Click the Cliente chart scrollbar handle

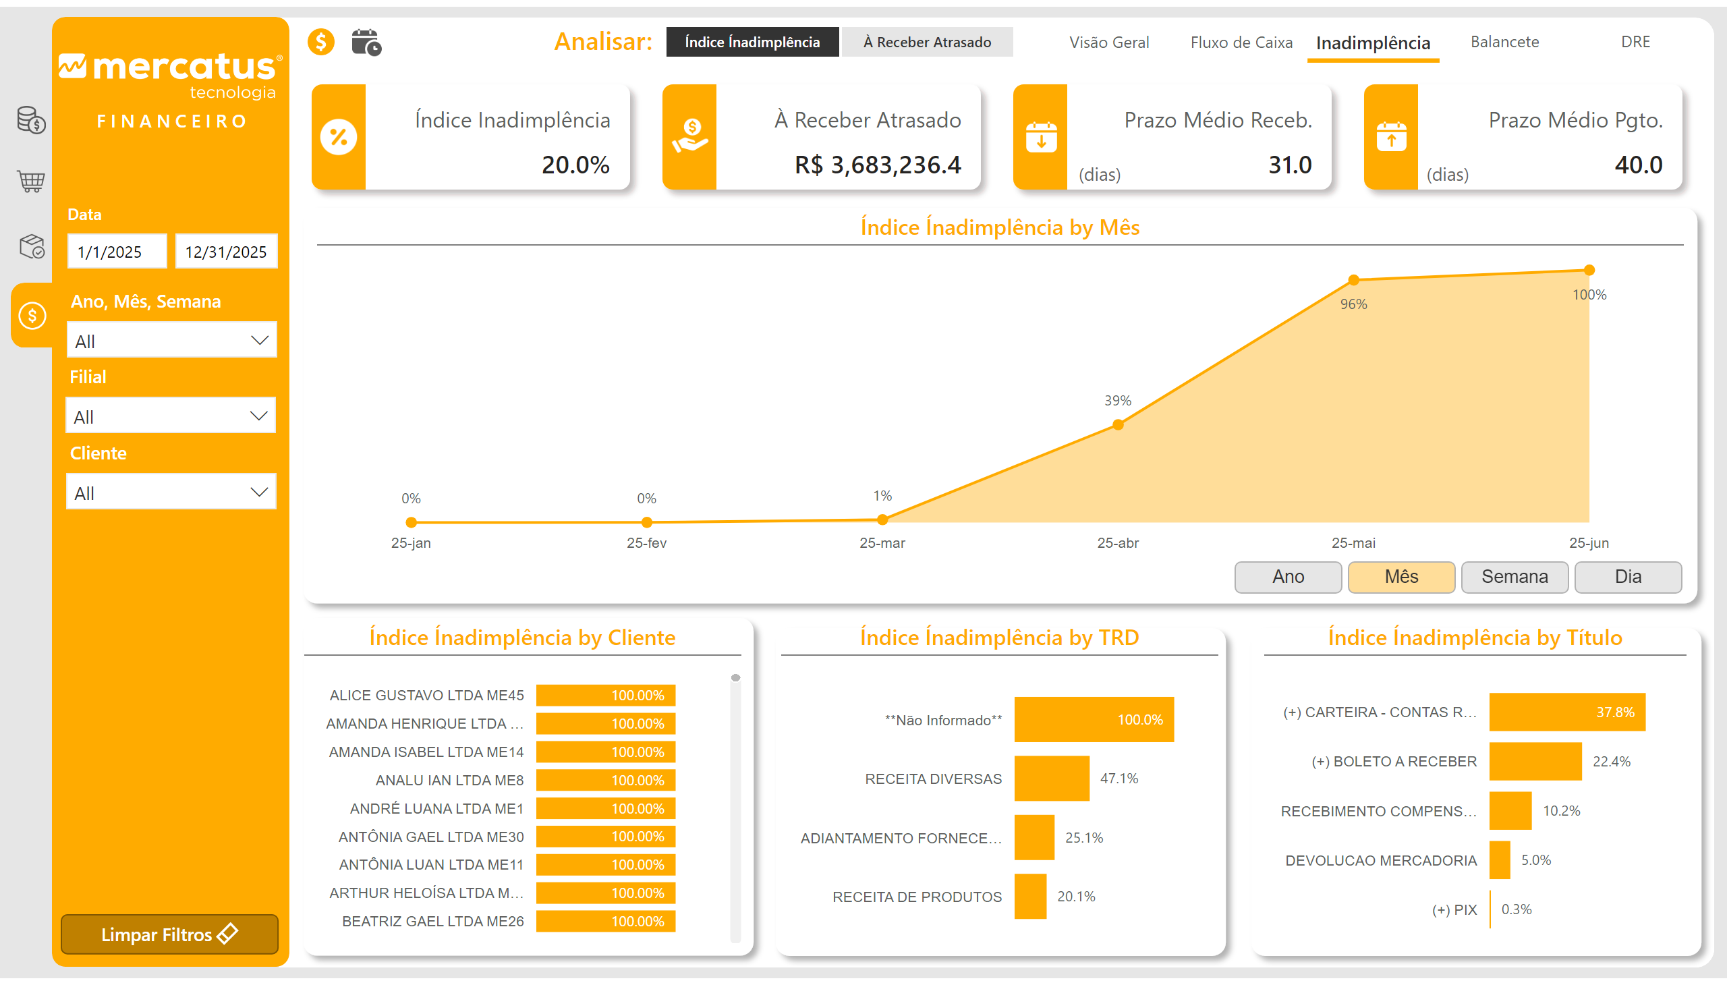735,678
